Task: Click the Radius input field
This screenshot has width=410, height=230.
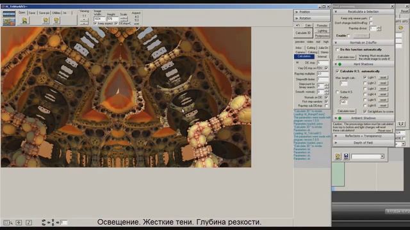Action: pyautogui.click(x=343, y=102)
